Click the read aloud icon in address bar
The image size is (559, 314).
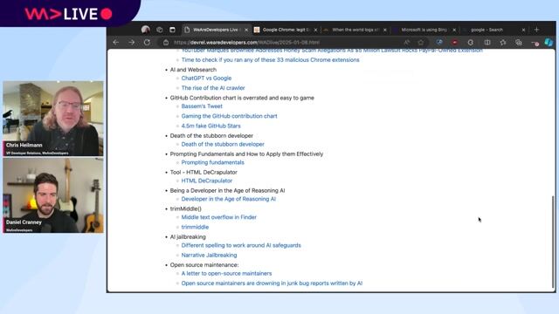[x=407, y=43]
